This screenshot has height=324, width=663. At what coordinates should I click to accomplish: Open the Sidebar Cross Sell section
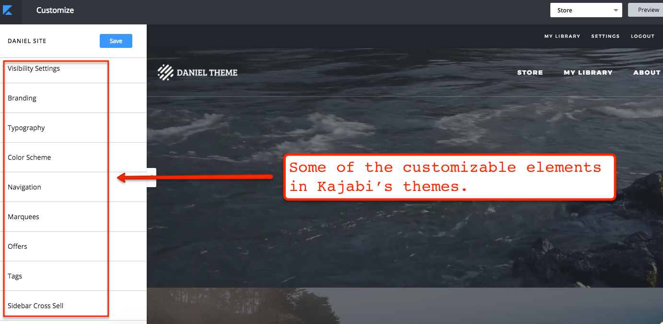73,306
